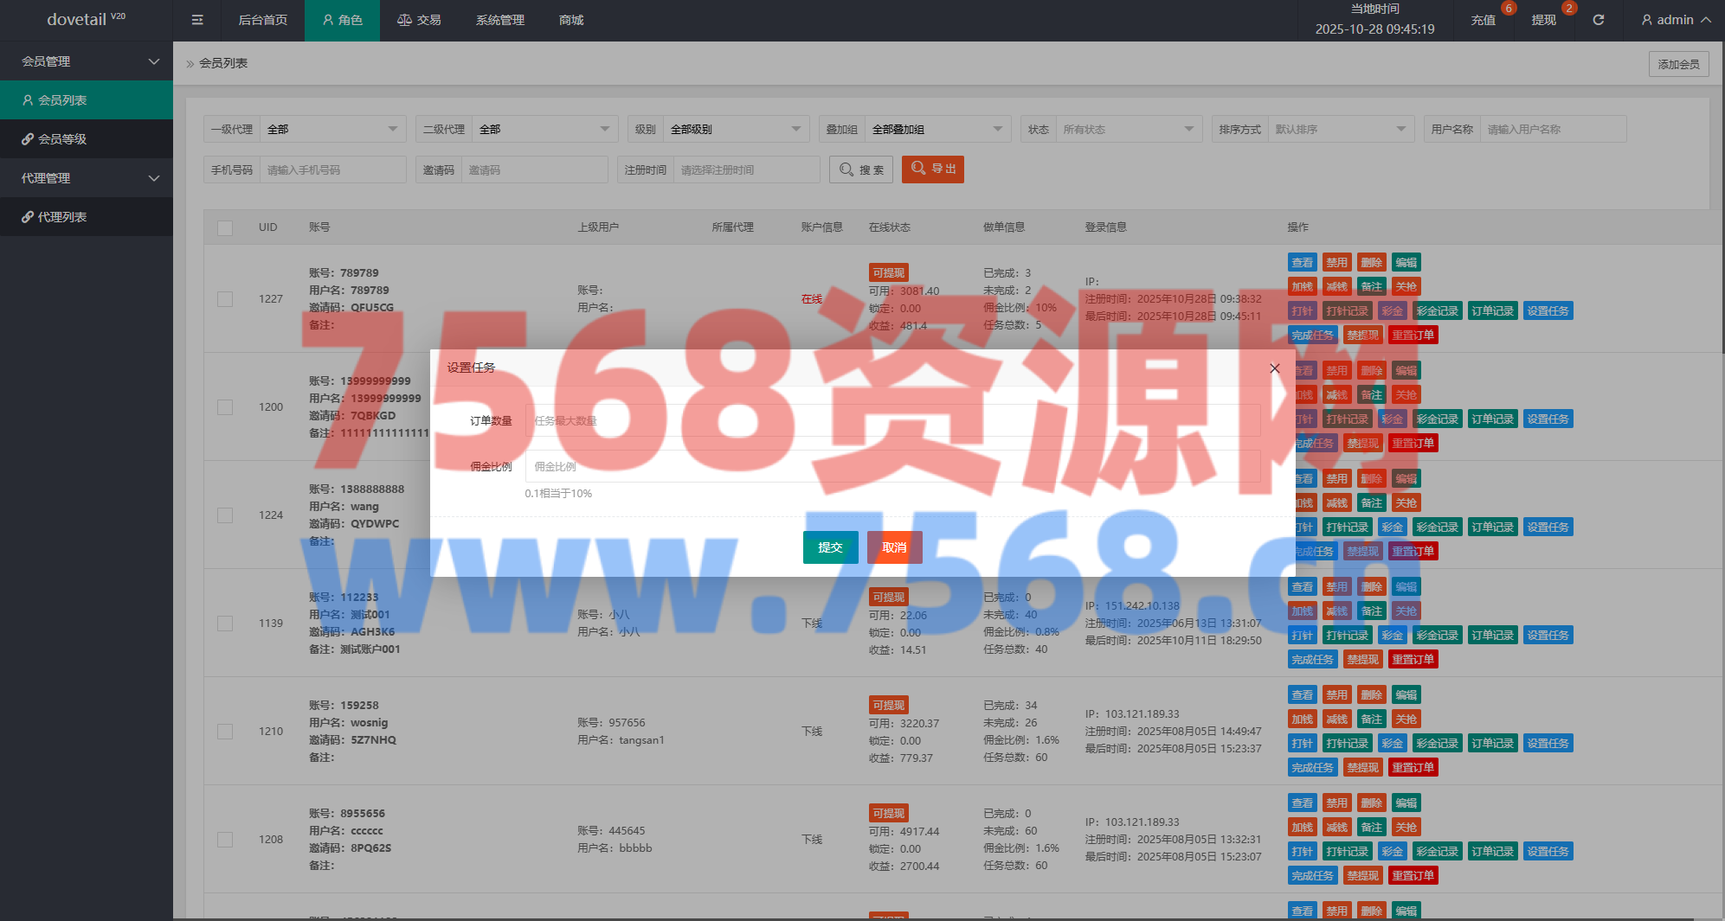Open 提现 withdrawal notifications
The height and width of the screenshot is (921, 1725).
coord(1544,20)
